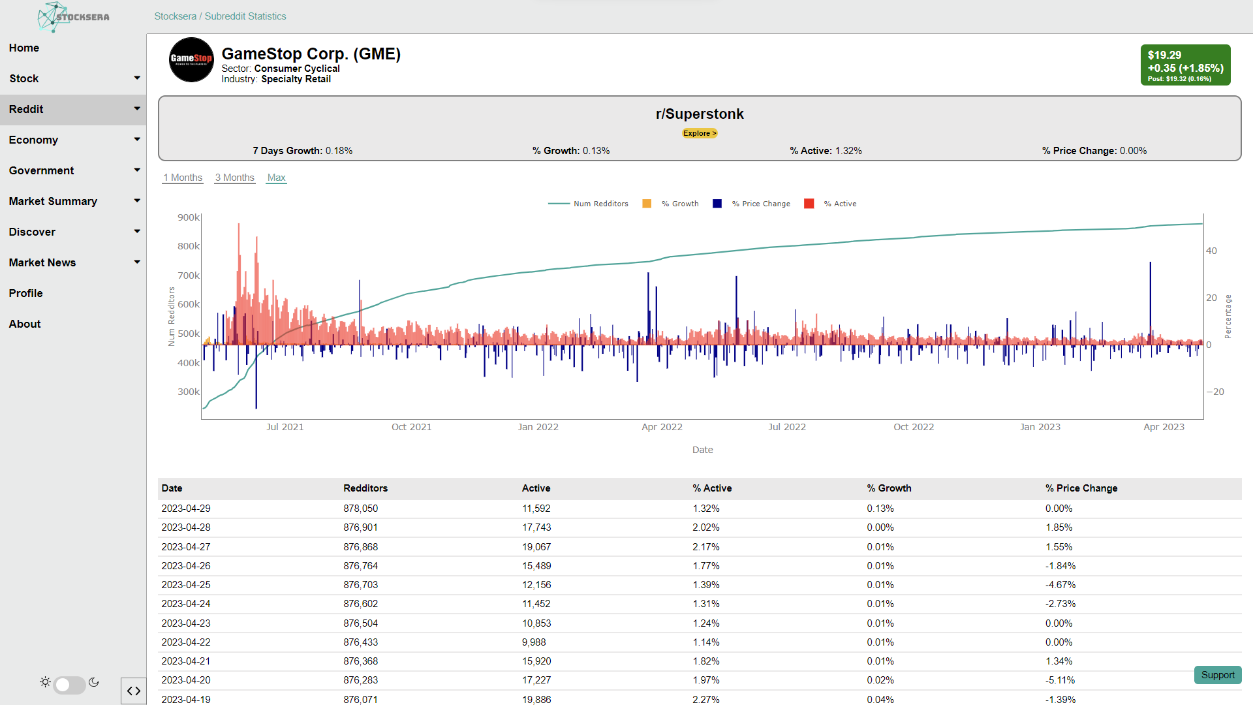The image size is (1253, 705).
Task: Hide the % Active red legend series
Action: click(809, 204)
